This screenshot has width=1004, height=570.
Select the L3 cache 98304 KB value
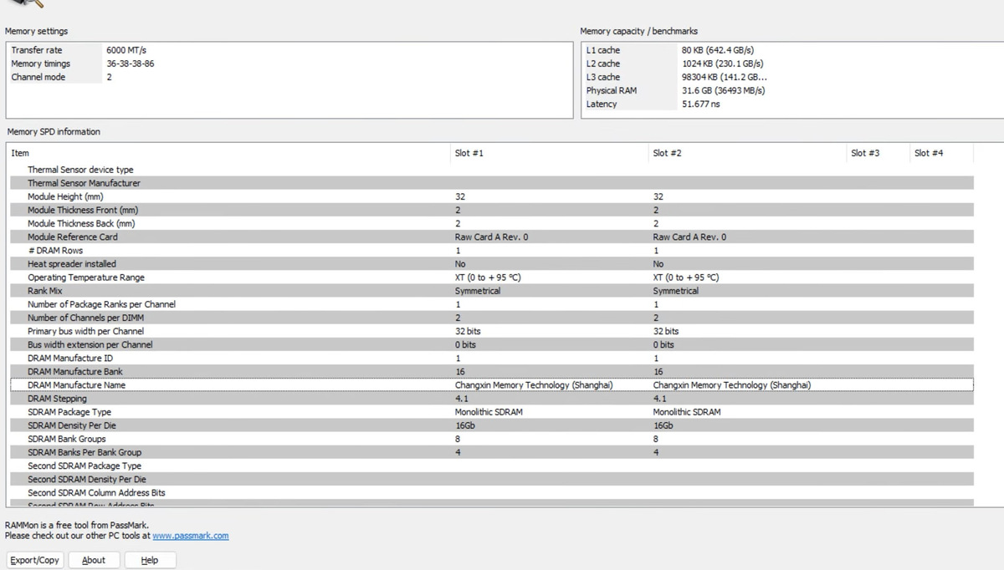[725, 77]
